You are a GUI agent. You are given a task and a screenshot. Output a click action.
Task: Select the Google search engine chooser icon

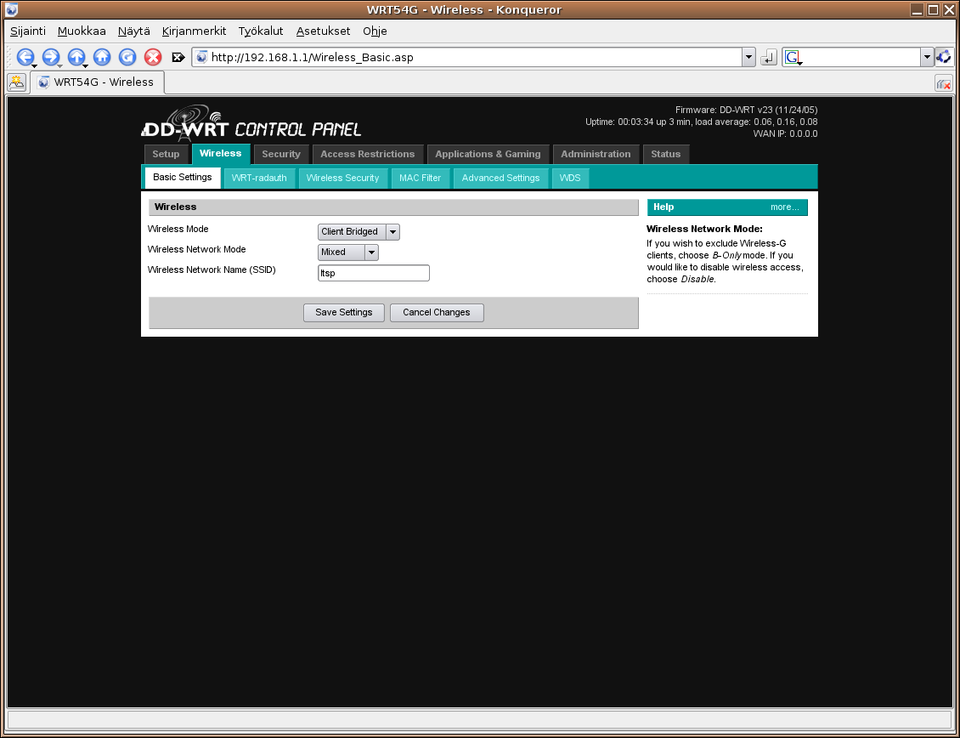coord(793,58)
